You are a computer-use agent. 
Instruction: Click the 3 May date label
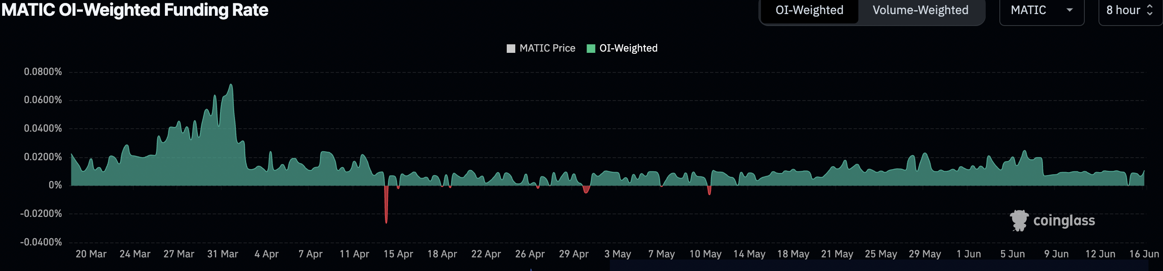pos(618,254)
